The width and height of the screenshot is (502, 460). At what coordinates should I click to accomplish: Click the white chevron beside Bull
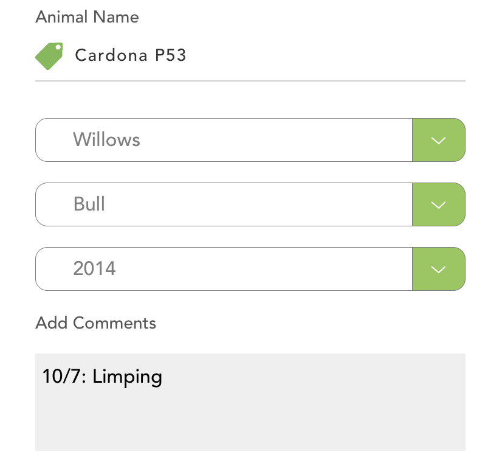click(x=438, y=205)
